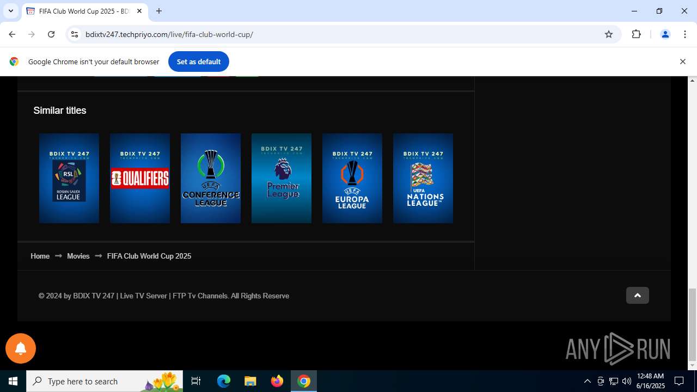
Task: Open Task View in taskbar
Action: pos(196,381)
